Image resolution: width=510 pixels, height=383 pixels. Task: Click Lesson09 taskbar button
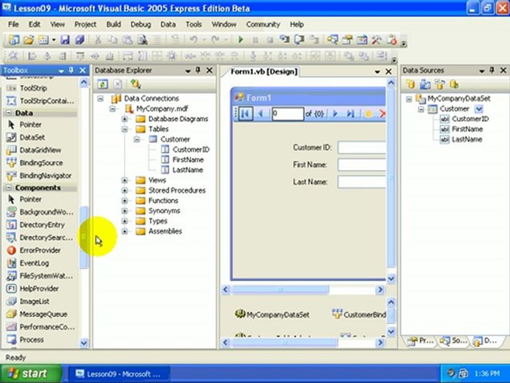[x=118, y=373]
